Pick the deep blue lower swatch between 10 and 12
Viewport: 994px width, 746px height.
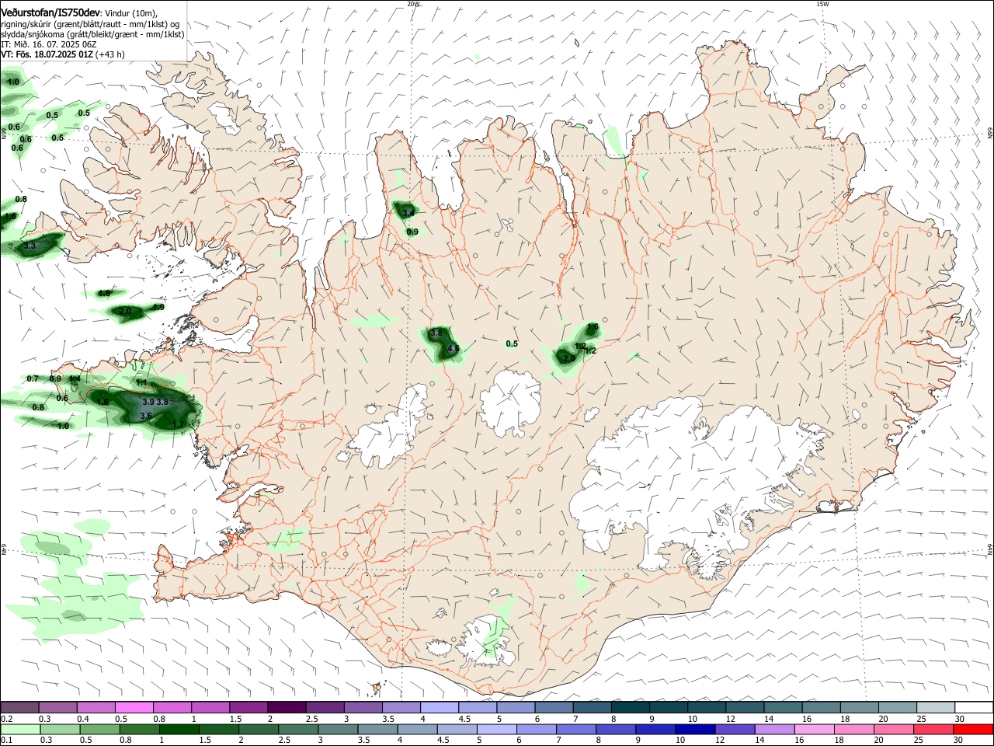pyautogui.click(x=695, y=729)
